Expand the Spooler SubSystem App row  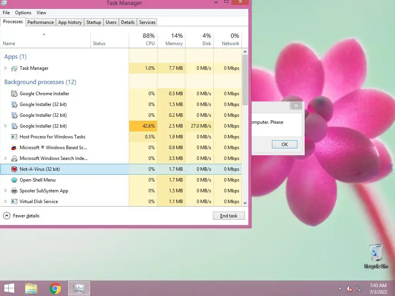(x=5, y=191)
